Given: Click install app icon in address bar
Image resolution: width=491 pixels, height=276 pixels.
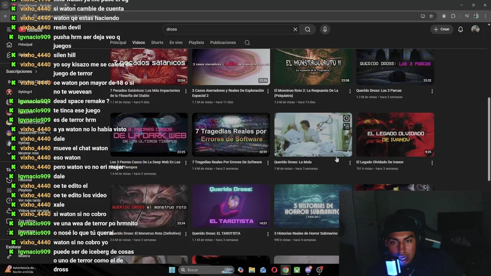Looking at the screenshot, I should point(423,16).
